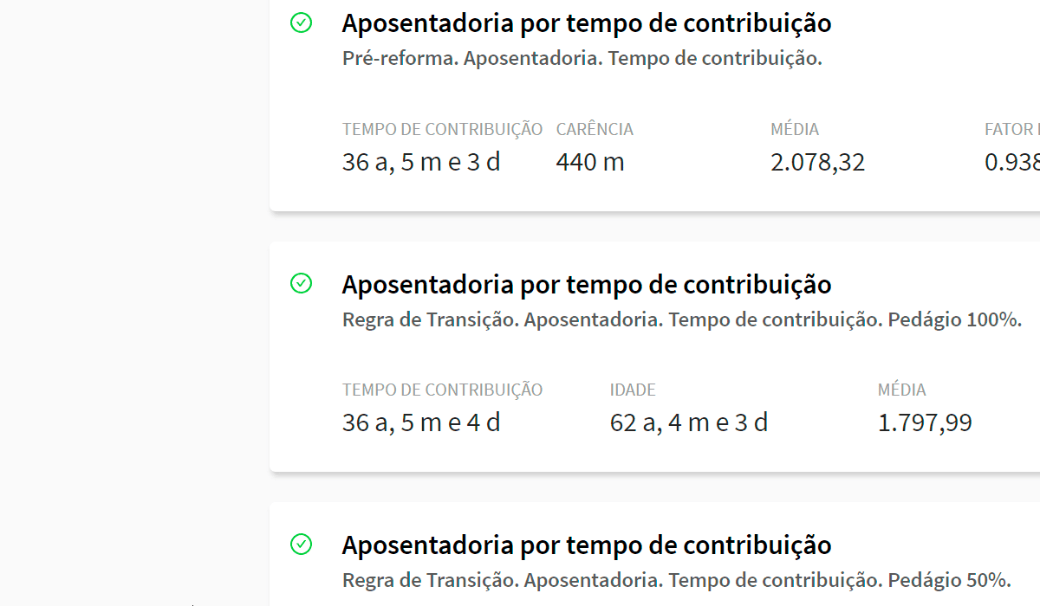
Task: Open the Pedágio 100% retirement card title
Action: pyautogui.click(x=587, y=284)
